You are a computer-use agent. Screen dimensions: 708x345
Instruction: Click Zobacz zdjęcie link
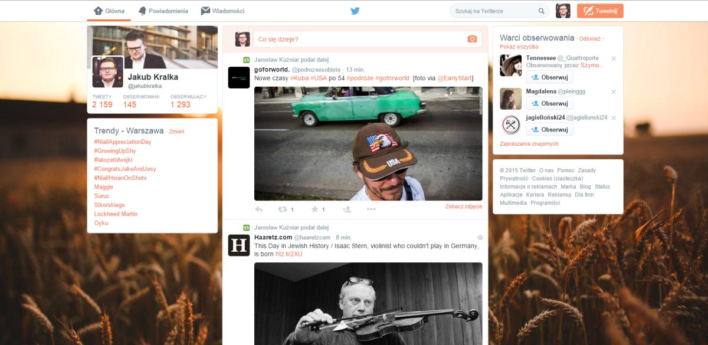pos(464,206)
